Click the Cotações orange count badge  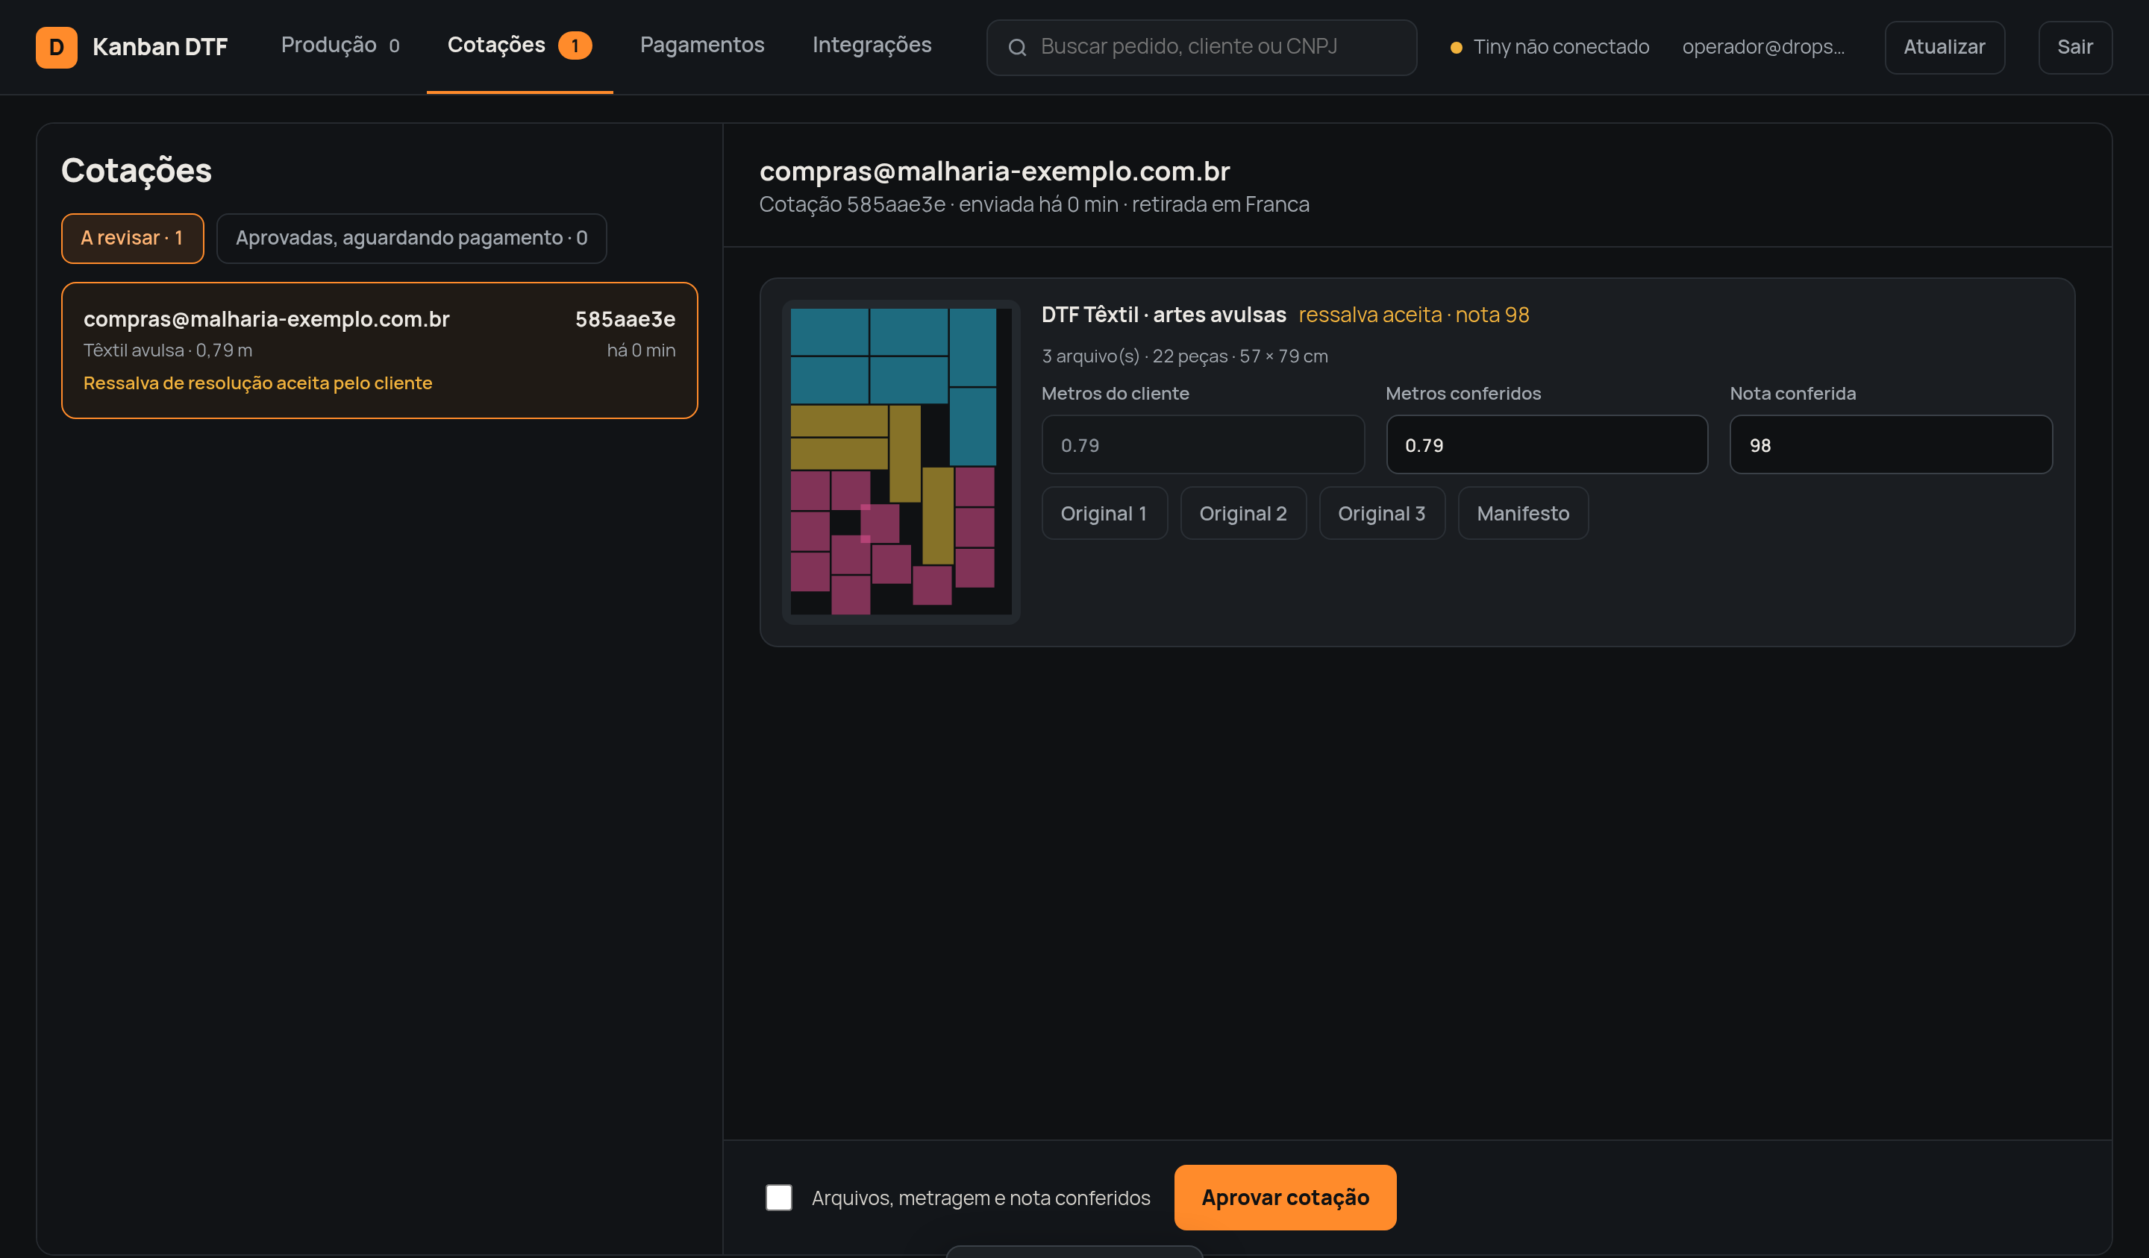(575, 45)
